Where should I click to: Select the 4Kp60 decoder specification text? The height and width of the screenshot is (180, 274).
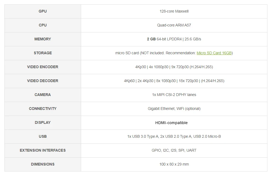click(x=174, y=81)
